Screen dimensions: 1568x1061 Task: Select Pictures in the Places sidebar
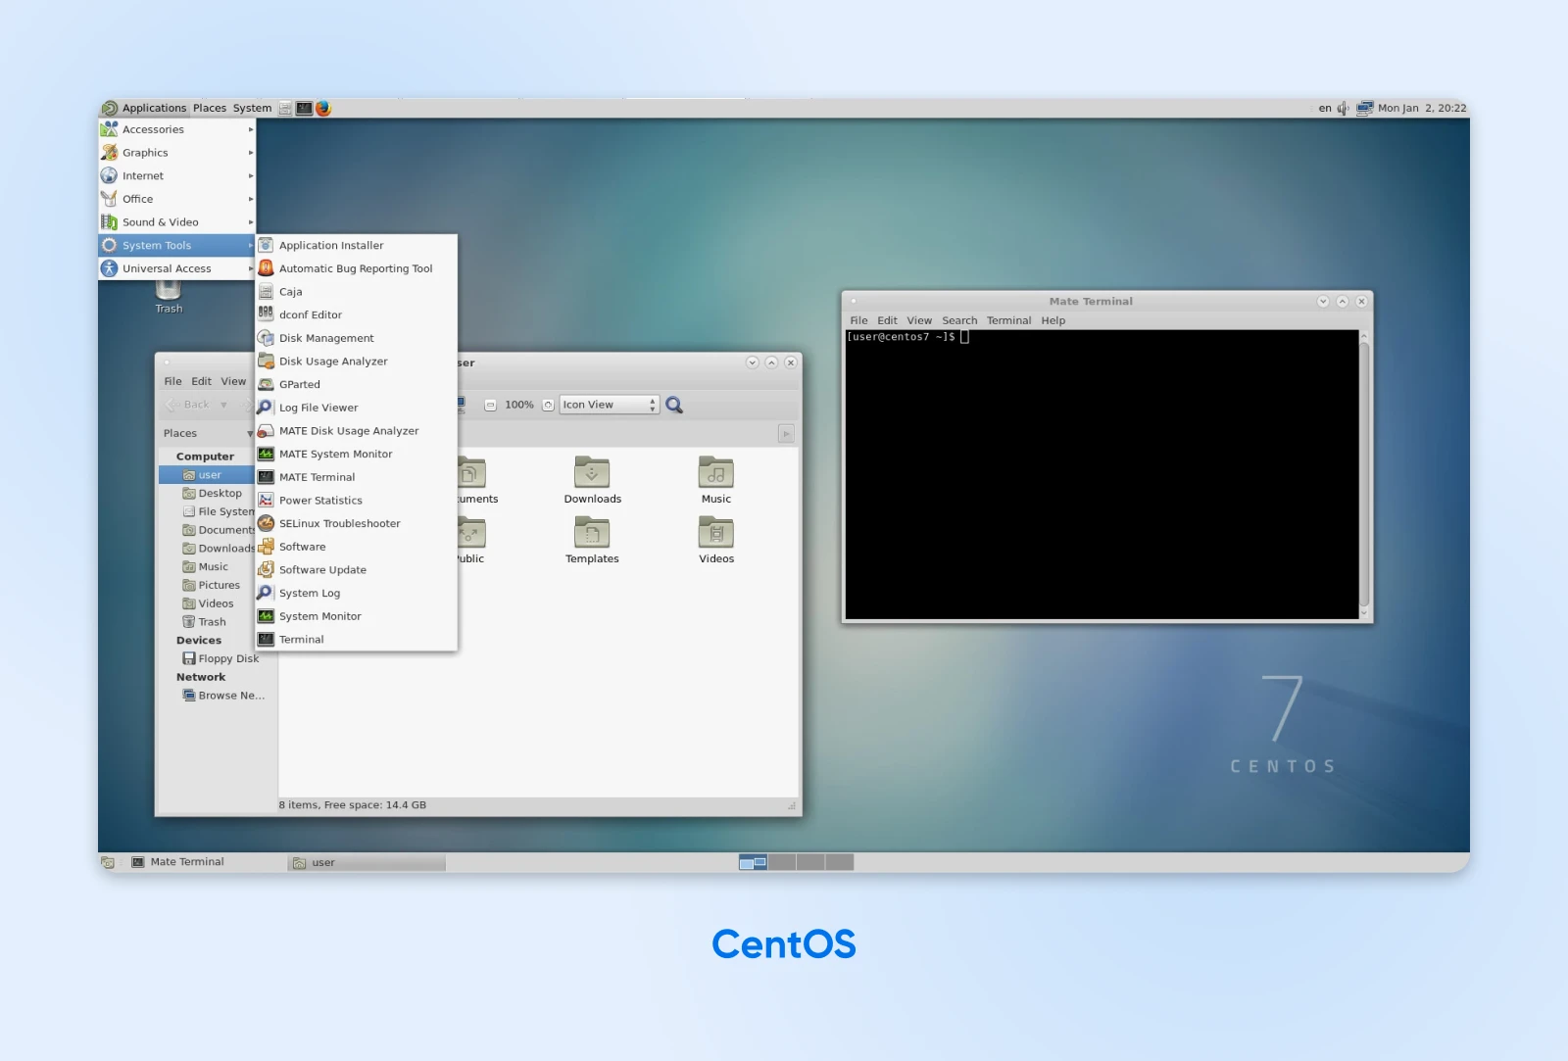pyautogui.click(x=212, y=586)
